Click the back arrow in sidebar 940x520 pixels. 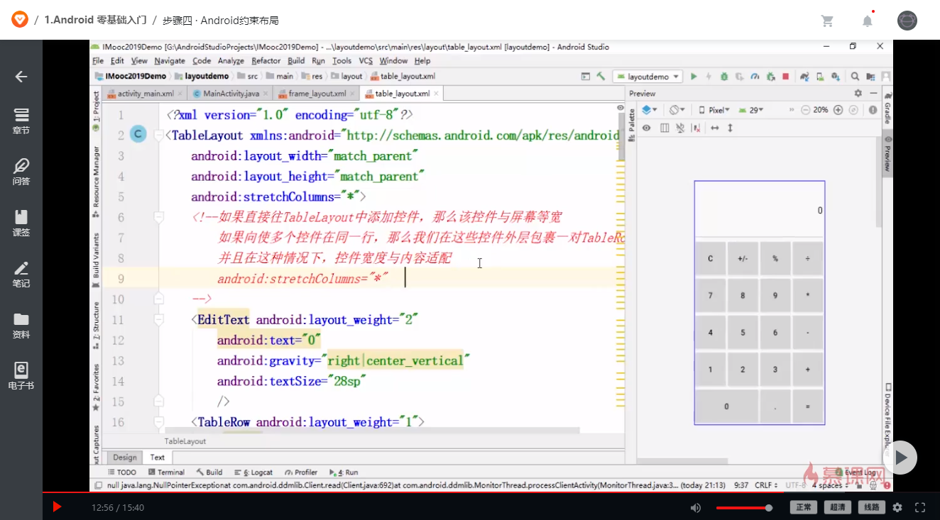coord(21,77)
